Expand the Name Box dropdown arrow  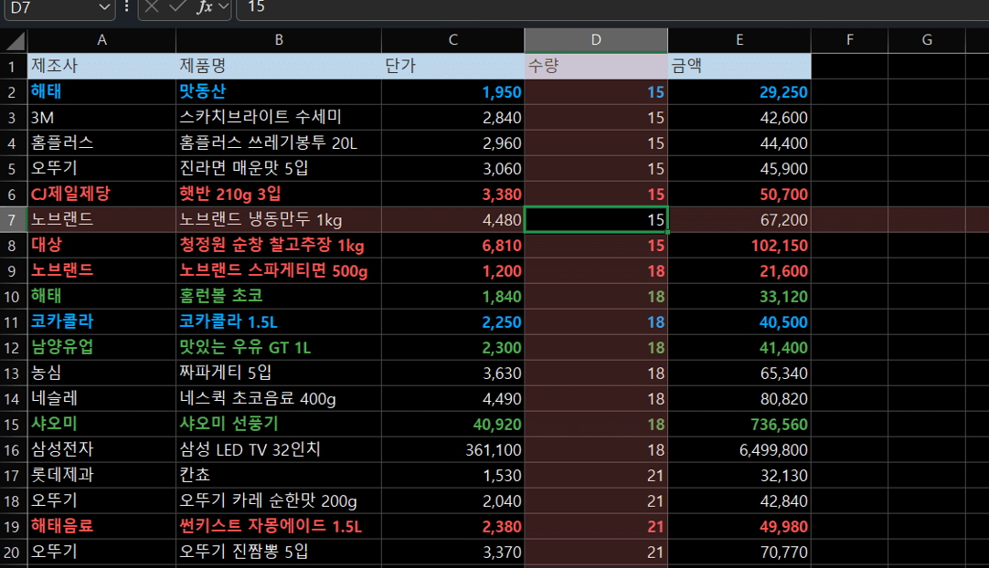pyautogui.click(x=105, y=6)
